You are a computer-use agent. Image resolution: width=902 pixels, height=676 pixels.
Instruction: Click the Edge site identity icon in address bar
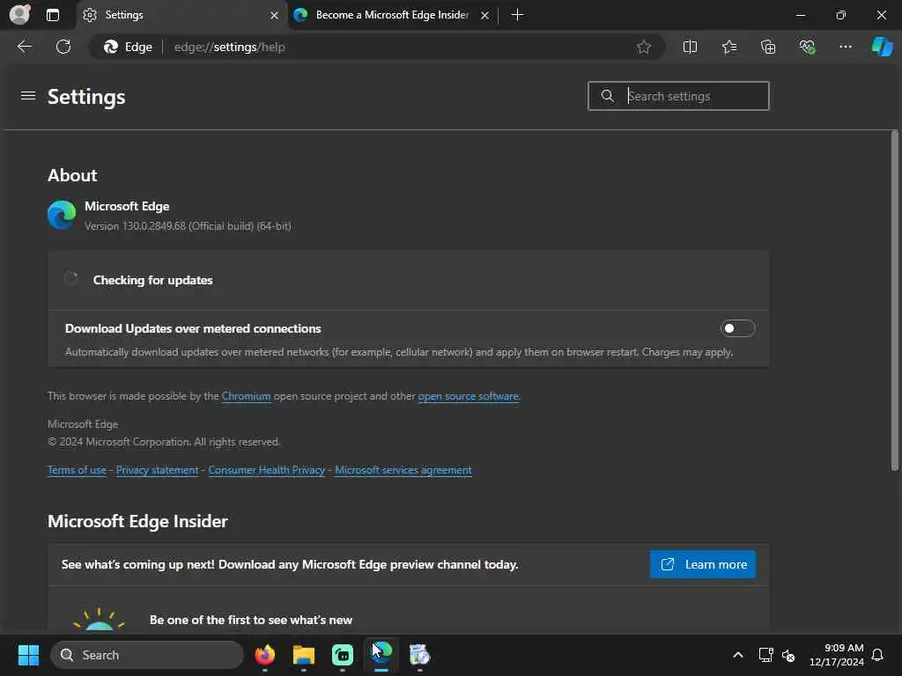(x=128, y=48)
